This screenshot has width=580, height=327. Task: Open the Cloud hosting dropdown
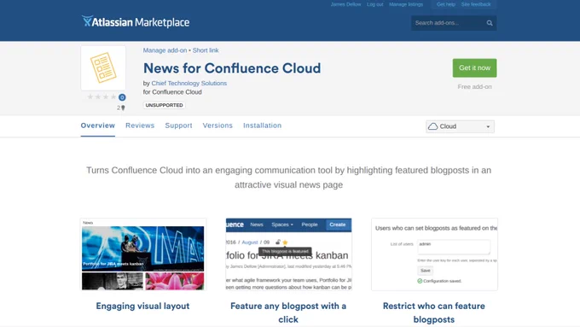pos(460,126)
